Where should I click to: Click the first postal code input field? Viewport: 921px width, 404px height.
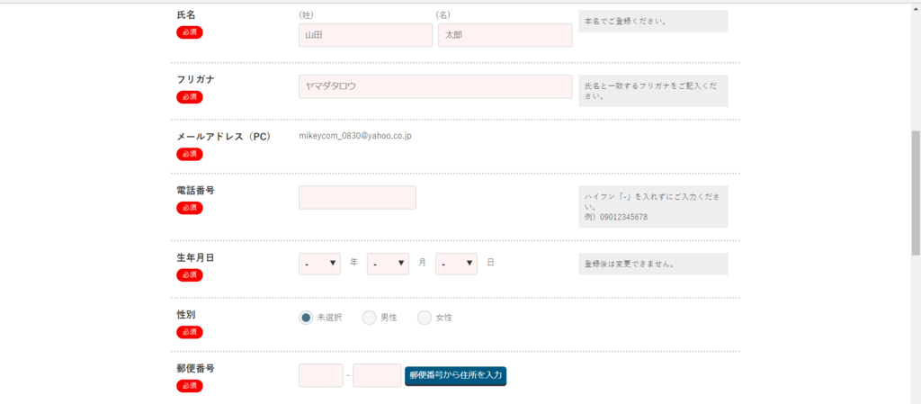tap(321, 375)
